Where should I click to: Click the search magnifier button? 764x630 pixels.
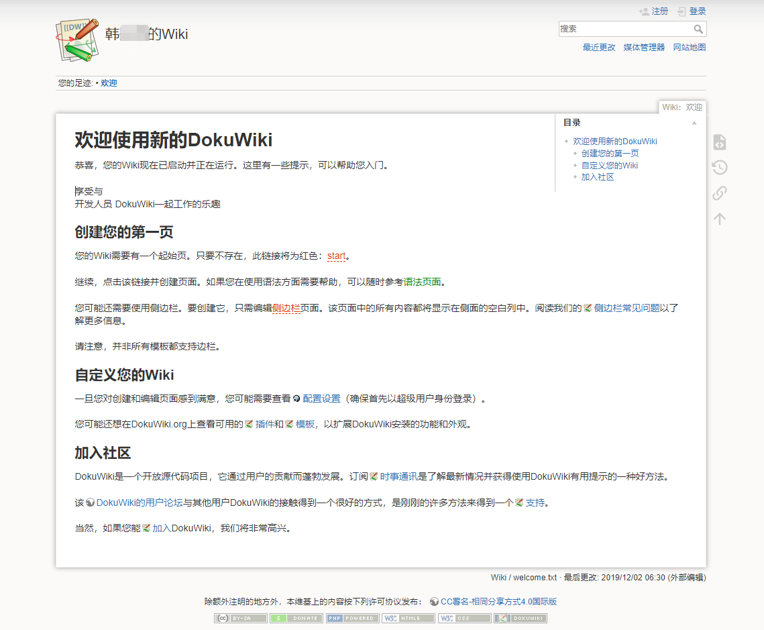698,30
